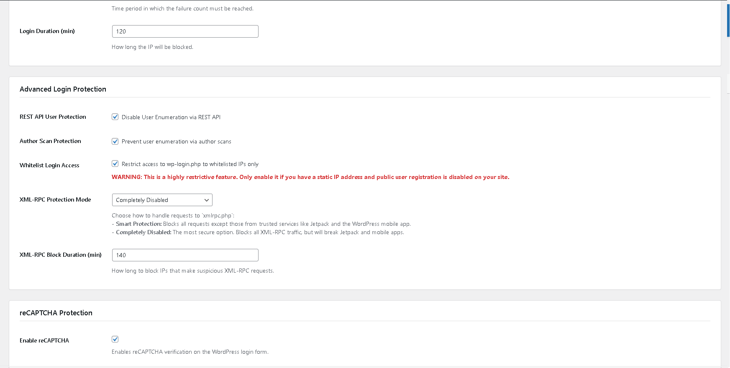Image resolution: width=730 pixels, height=368 pixels.
Task: Click the Enable reCAPTCHA row label
Action: (44, 340)
